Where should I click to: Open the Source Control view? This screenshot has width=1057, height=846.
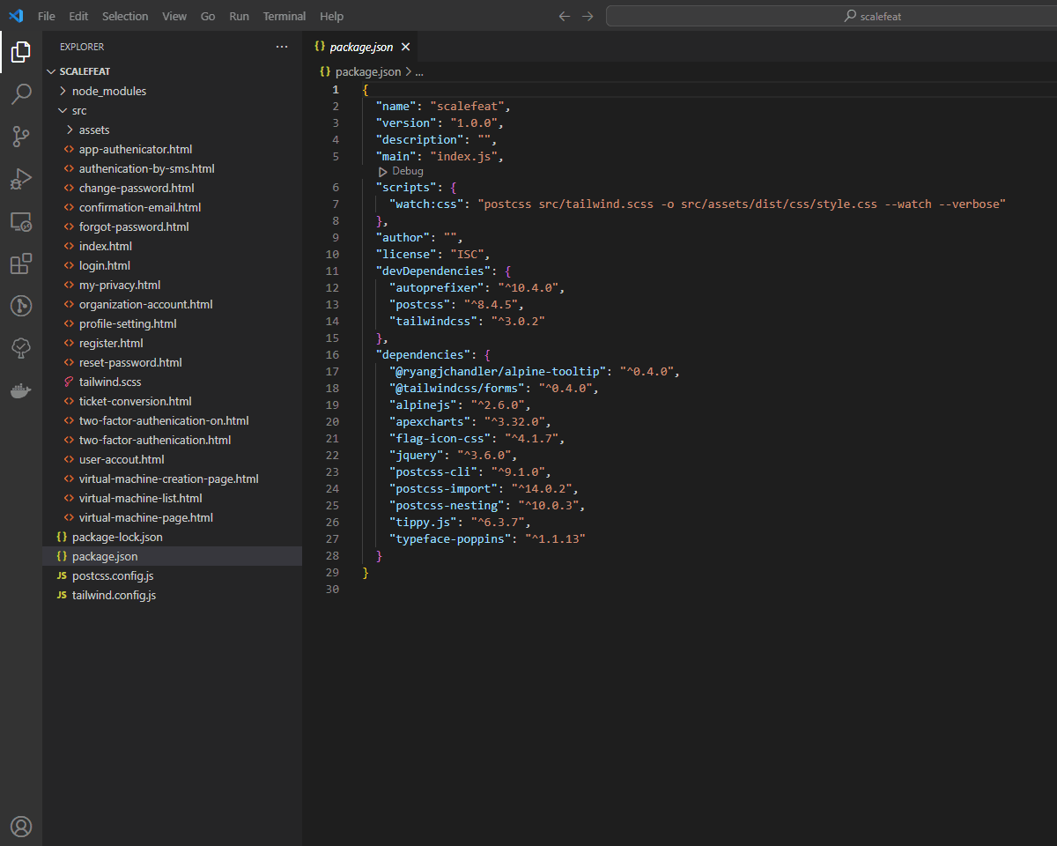[x=21, y=137]
